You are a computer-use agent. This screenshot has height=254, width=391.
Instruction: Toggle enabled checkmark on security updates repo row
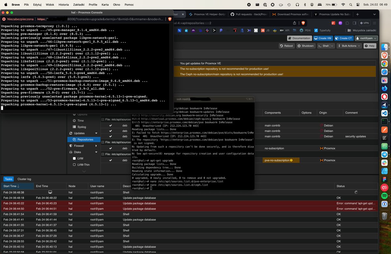pos(110,136)
